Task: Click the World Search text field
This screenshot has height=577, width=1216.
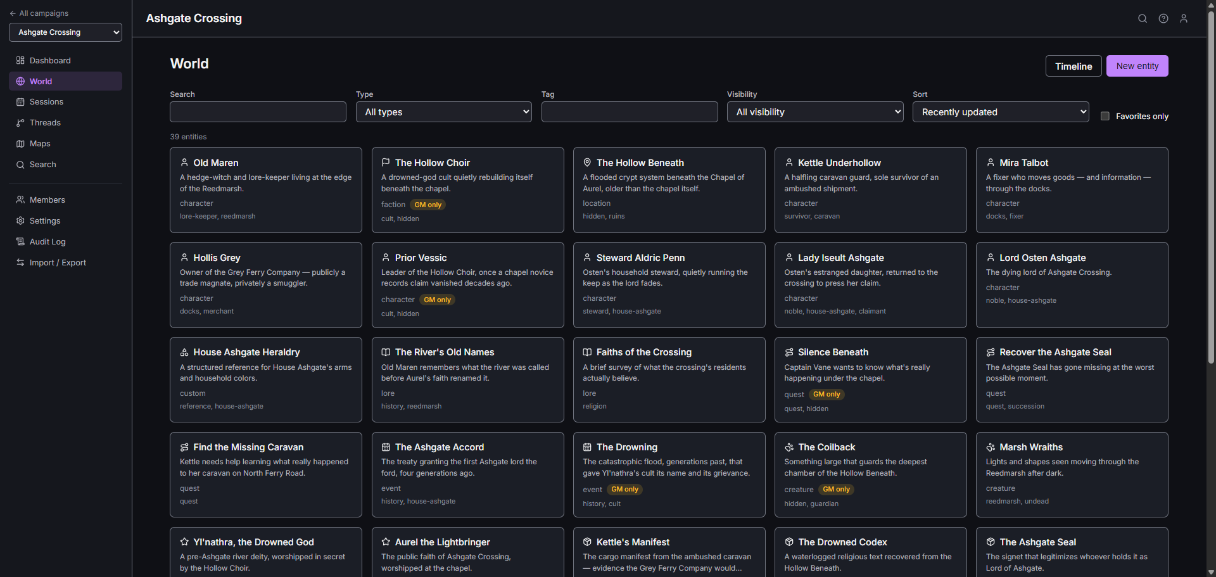Action: (258, 112)
